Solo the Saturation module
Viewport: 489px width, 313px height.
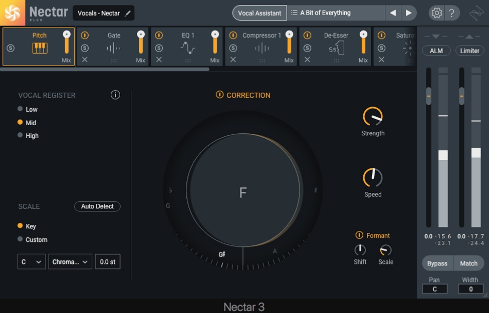click(382, 48)
